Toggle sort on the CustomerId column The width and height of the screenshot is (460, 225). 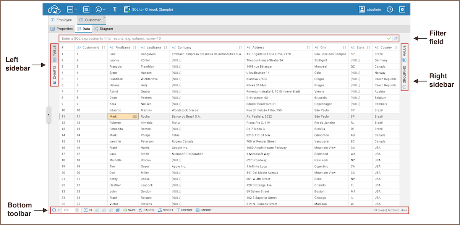(104, 47)
